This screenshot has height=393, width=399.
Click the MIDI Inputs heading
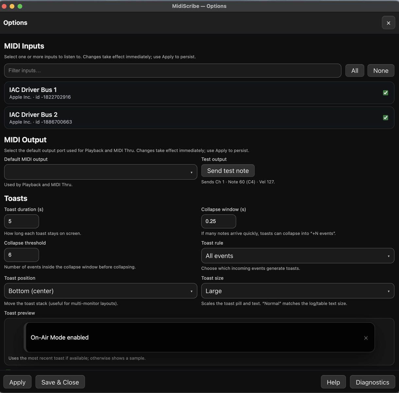[x=24, y=46]
